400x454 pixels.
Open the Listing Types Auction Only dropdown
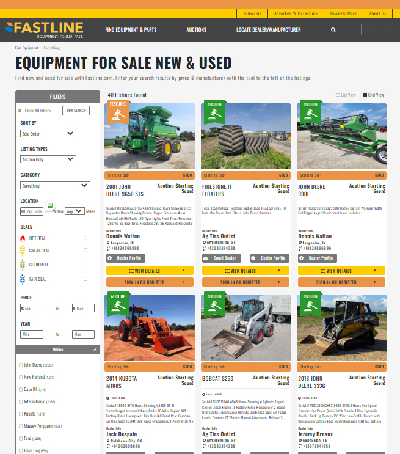point(48,159)
